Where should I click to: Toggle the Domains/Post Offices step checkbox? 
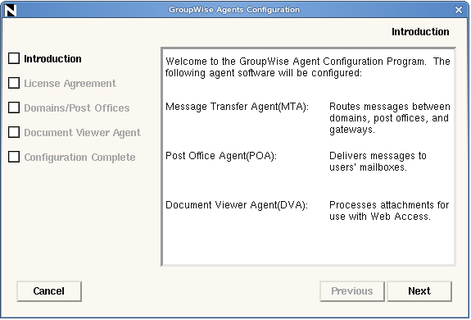tap(14, 107)
